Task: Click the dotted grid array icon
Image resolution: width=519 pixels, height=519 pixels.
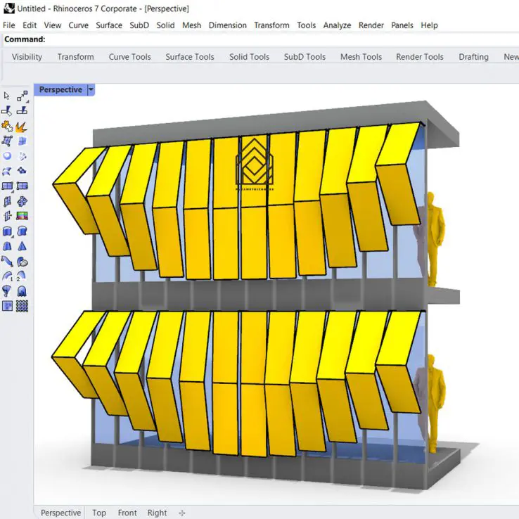Action: coord(23,306)
